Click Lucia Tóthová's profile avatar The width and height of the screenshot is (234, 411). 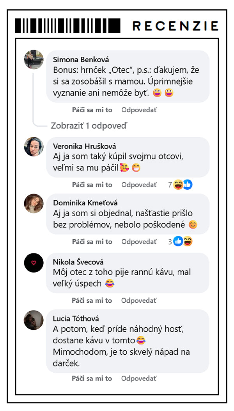coord(34,320)
